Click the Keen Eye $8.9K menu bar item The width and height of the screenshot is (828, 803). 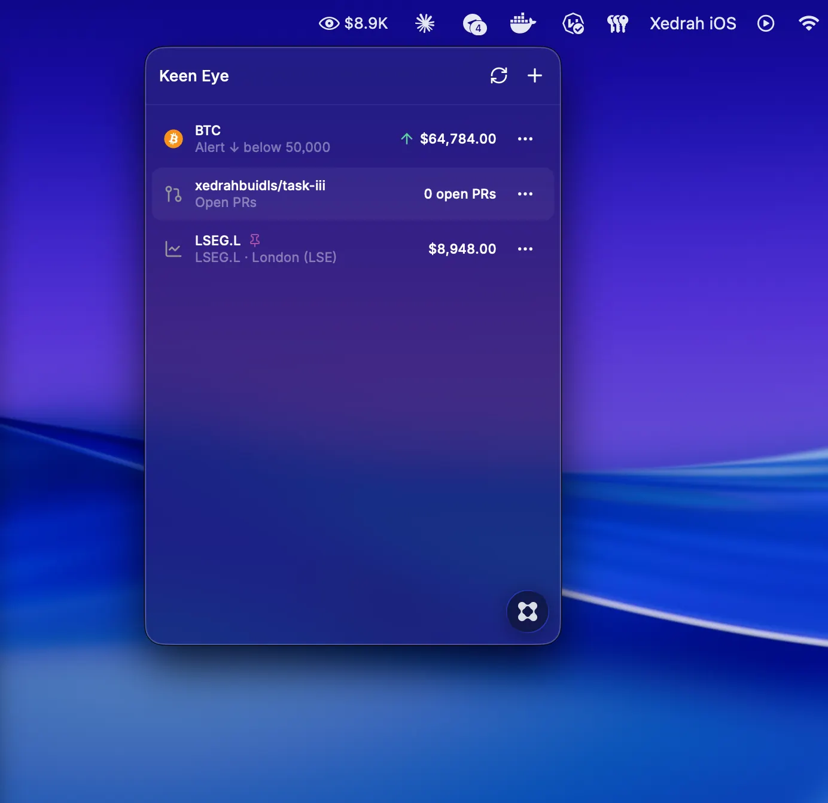coord(354,23)
